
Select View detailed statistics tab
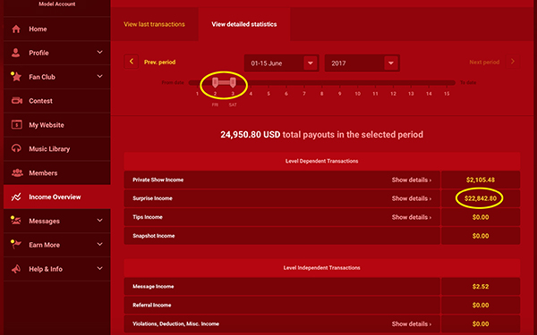(244, 24)
